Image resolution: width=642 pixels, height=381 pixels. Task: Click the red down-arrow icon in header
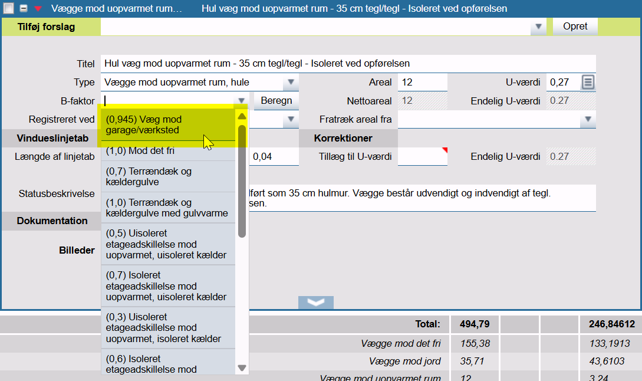38,9
